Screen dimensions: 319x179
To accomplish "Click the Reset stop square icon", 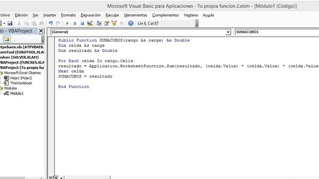I will 82,23.
